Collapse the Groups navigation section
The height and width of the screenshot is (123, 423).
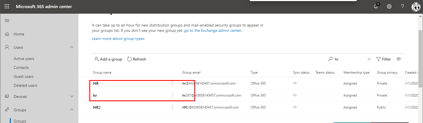[72, 110]
